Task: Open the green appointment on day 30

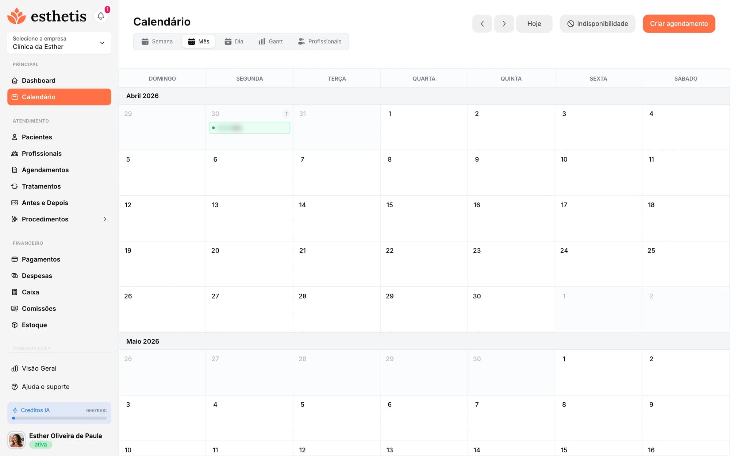Action: pyautogui.click(x=249, y=128)
